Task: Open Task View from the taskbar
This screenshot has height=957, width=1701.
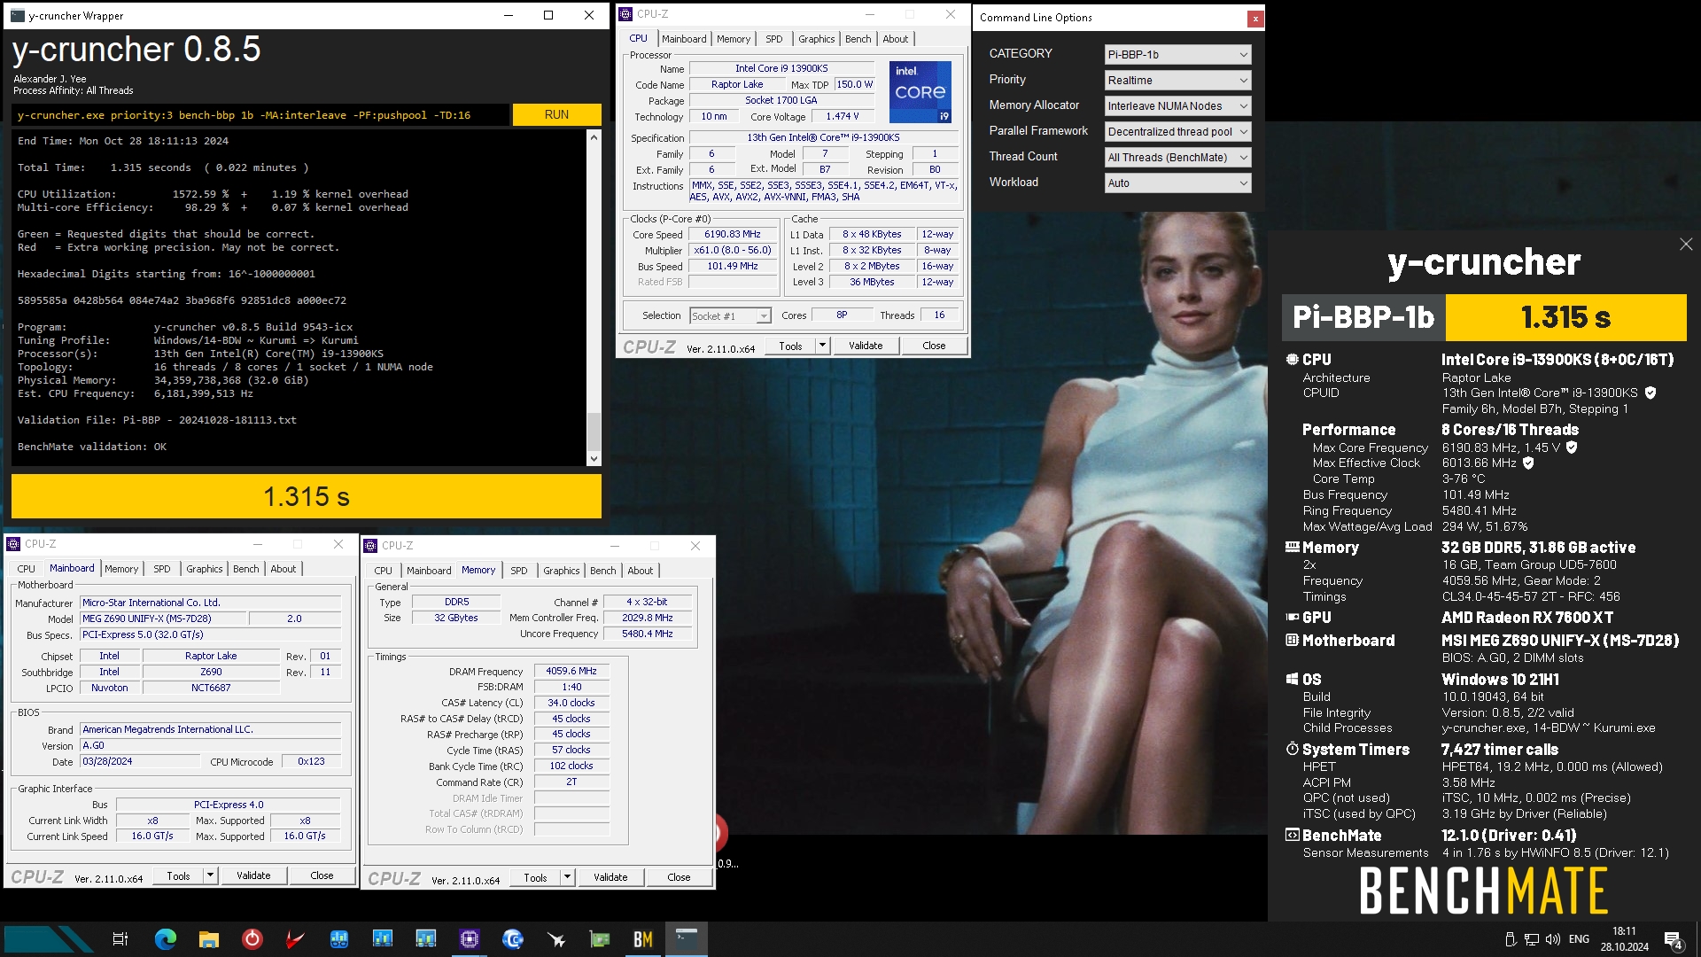Action: 120,939
